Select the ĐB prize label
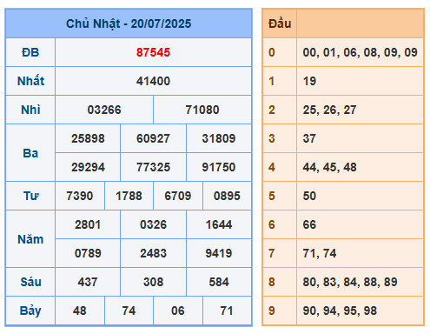 30,52
